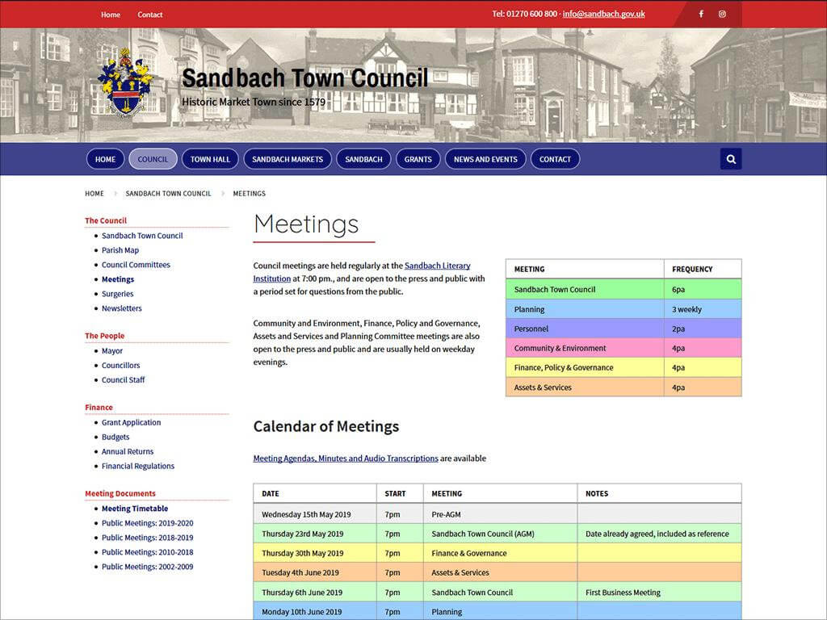Select Meetings in the sidebar
Viewport: 827px width, 620px height.
[118, 279]
